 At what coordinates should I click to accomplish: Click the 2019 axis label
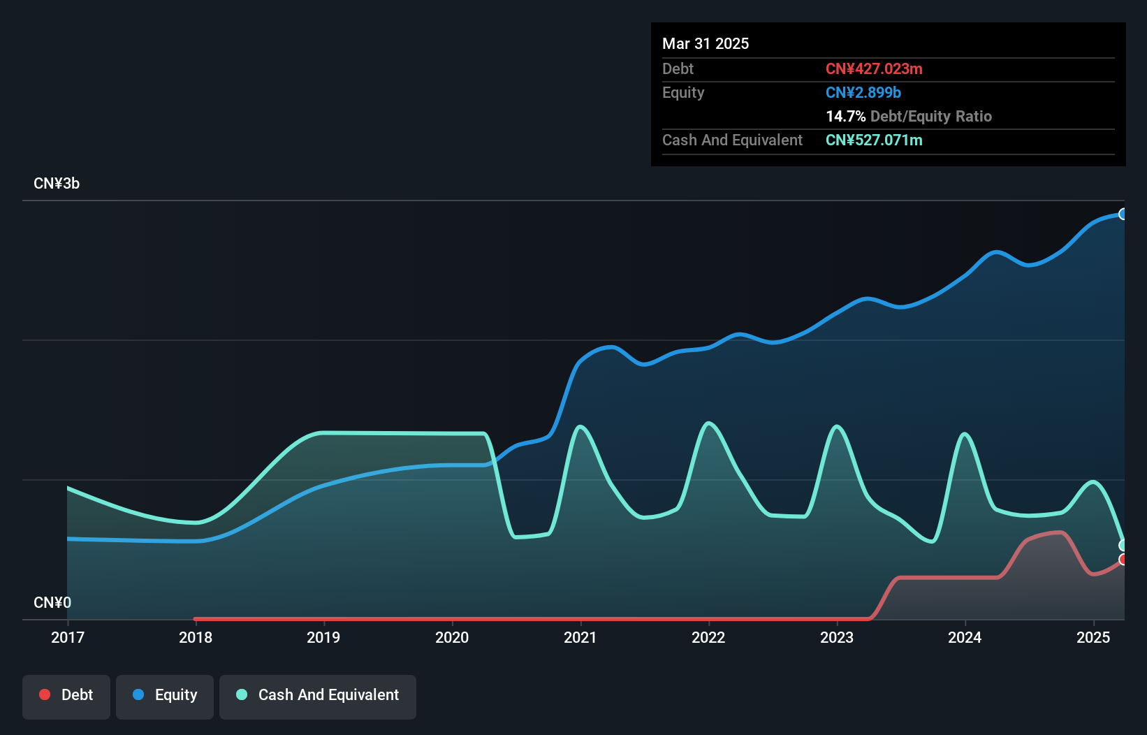click(323, 637)
